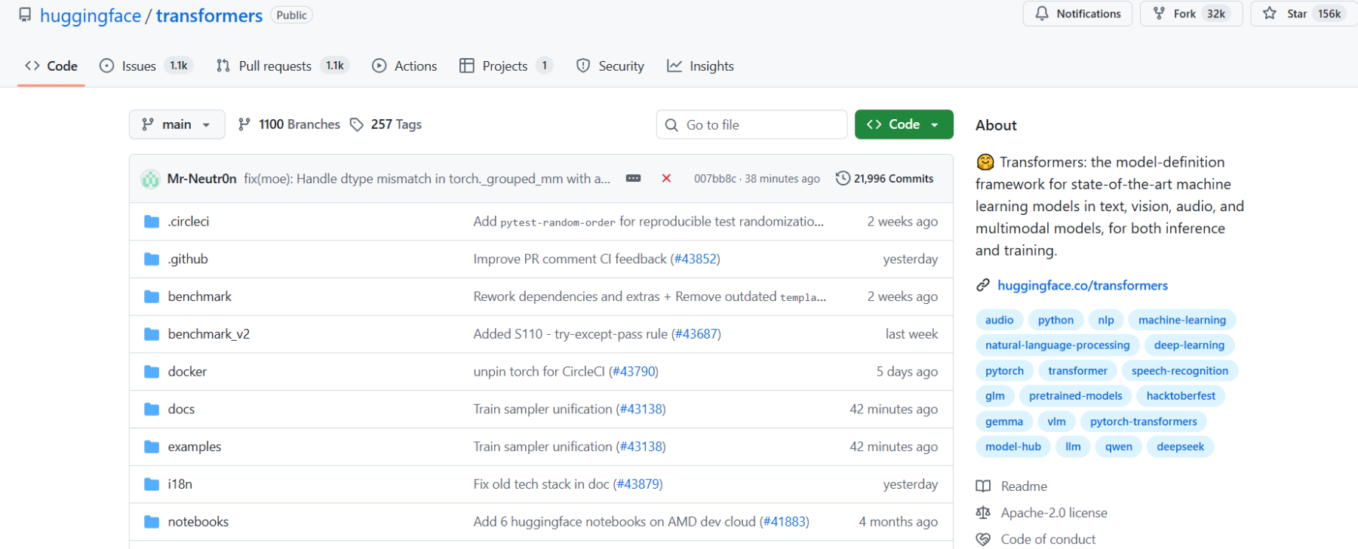
Task: Click the huggingface.co/transformers link
Action: click(1082, 285)
